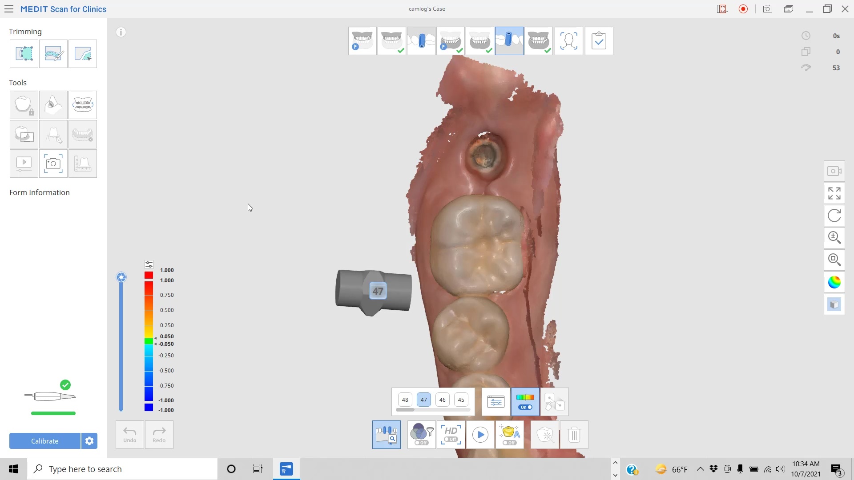Click the Calibrate button
Screen dimensions: 854x480
44,441
